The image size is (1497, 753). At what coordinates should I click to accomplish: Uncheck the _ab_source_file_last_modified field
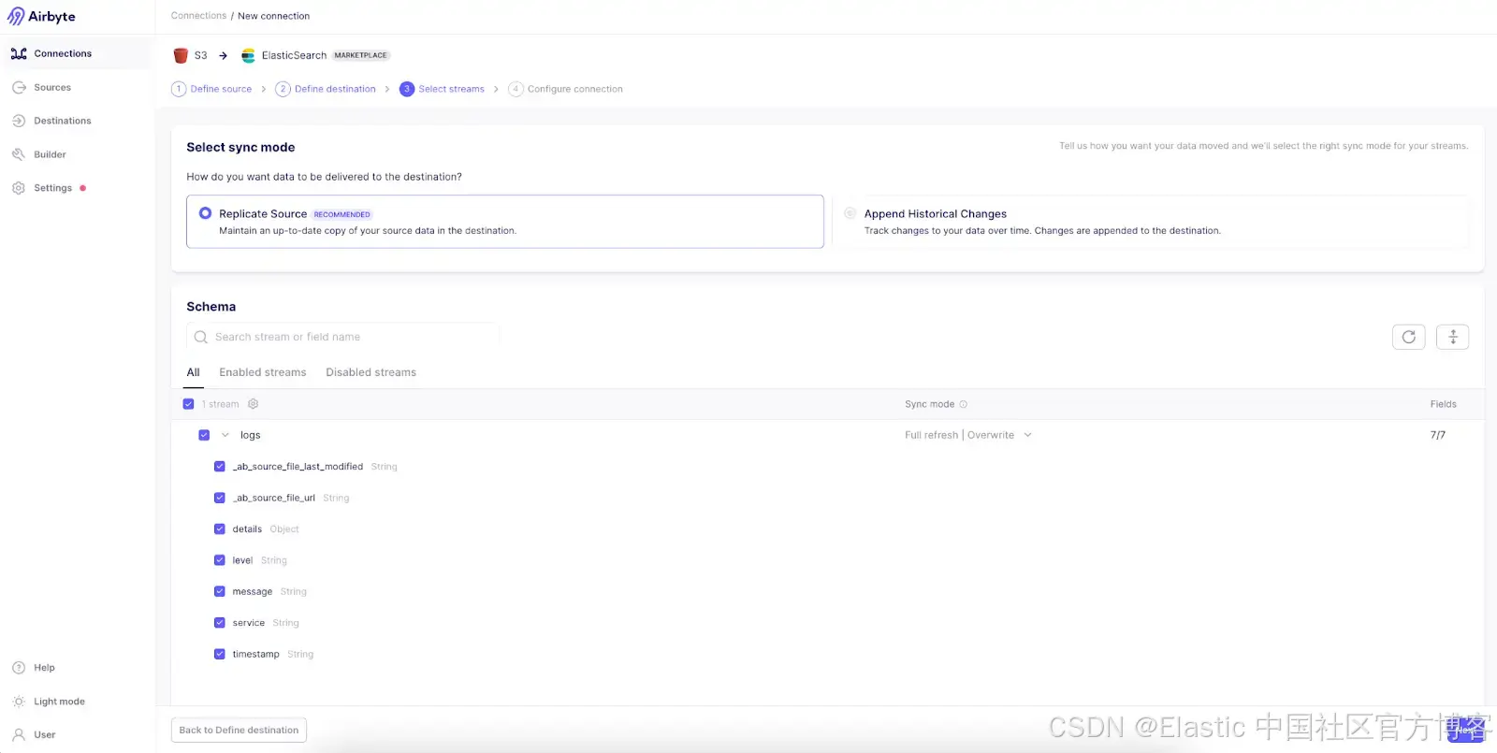coord(220,467)
